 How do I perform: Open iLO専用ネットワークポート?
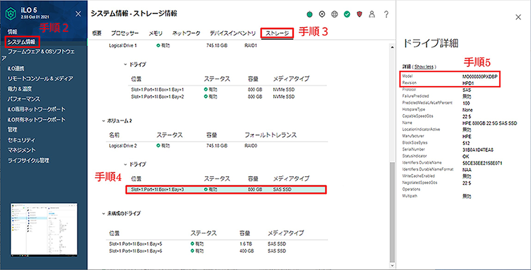(37, 109)
